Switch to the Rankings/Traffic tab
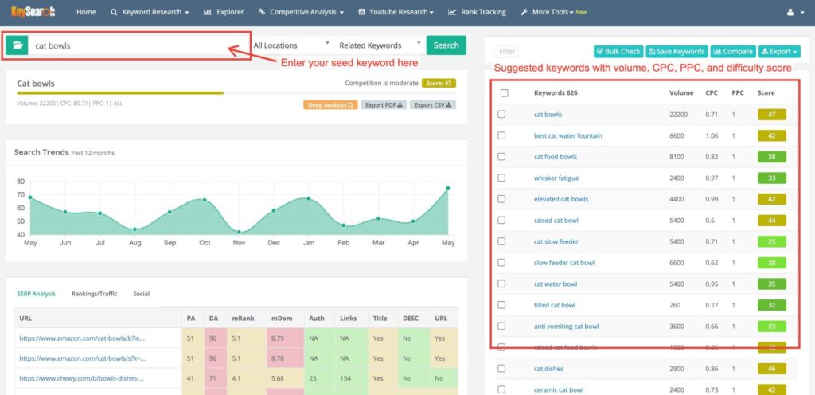 pos(94,294)
